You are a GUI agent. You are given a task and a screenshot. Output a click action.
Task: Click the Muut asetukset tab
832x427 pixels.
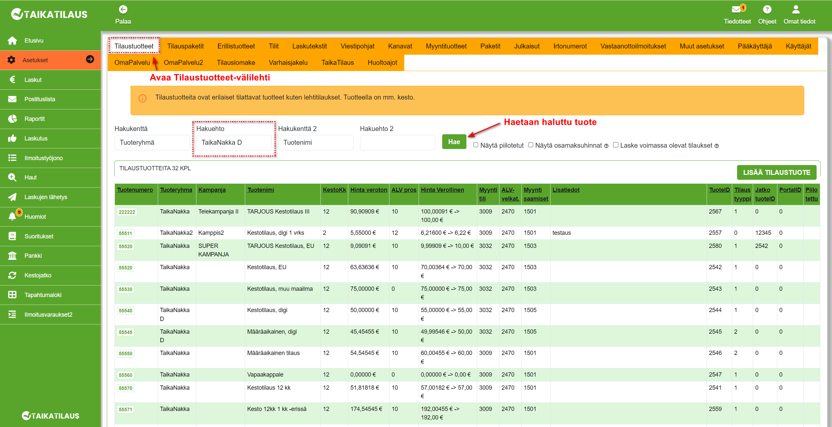pos(701,46)
